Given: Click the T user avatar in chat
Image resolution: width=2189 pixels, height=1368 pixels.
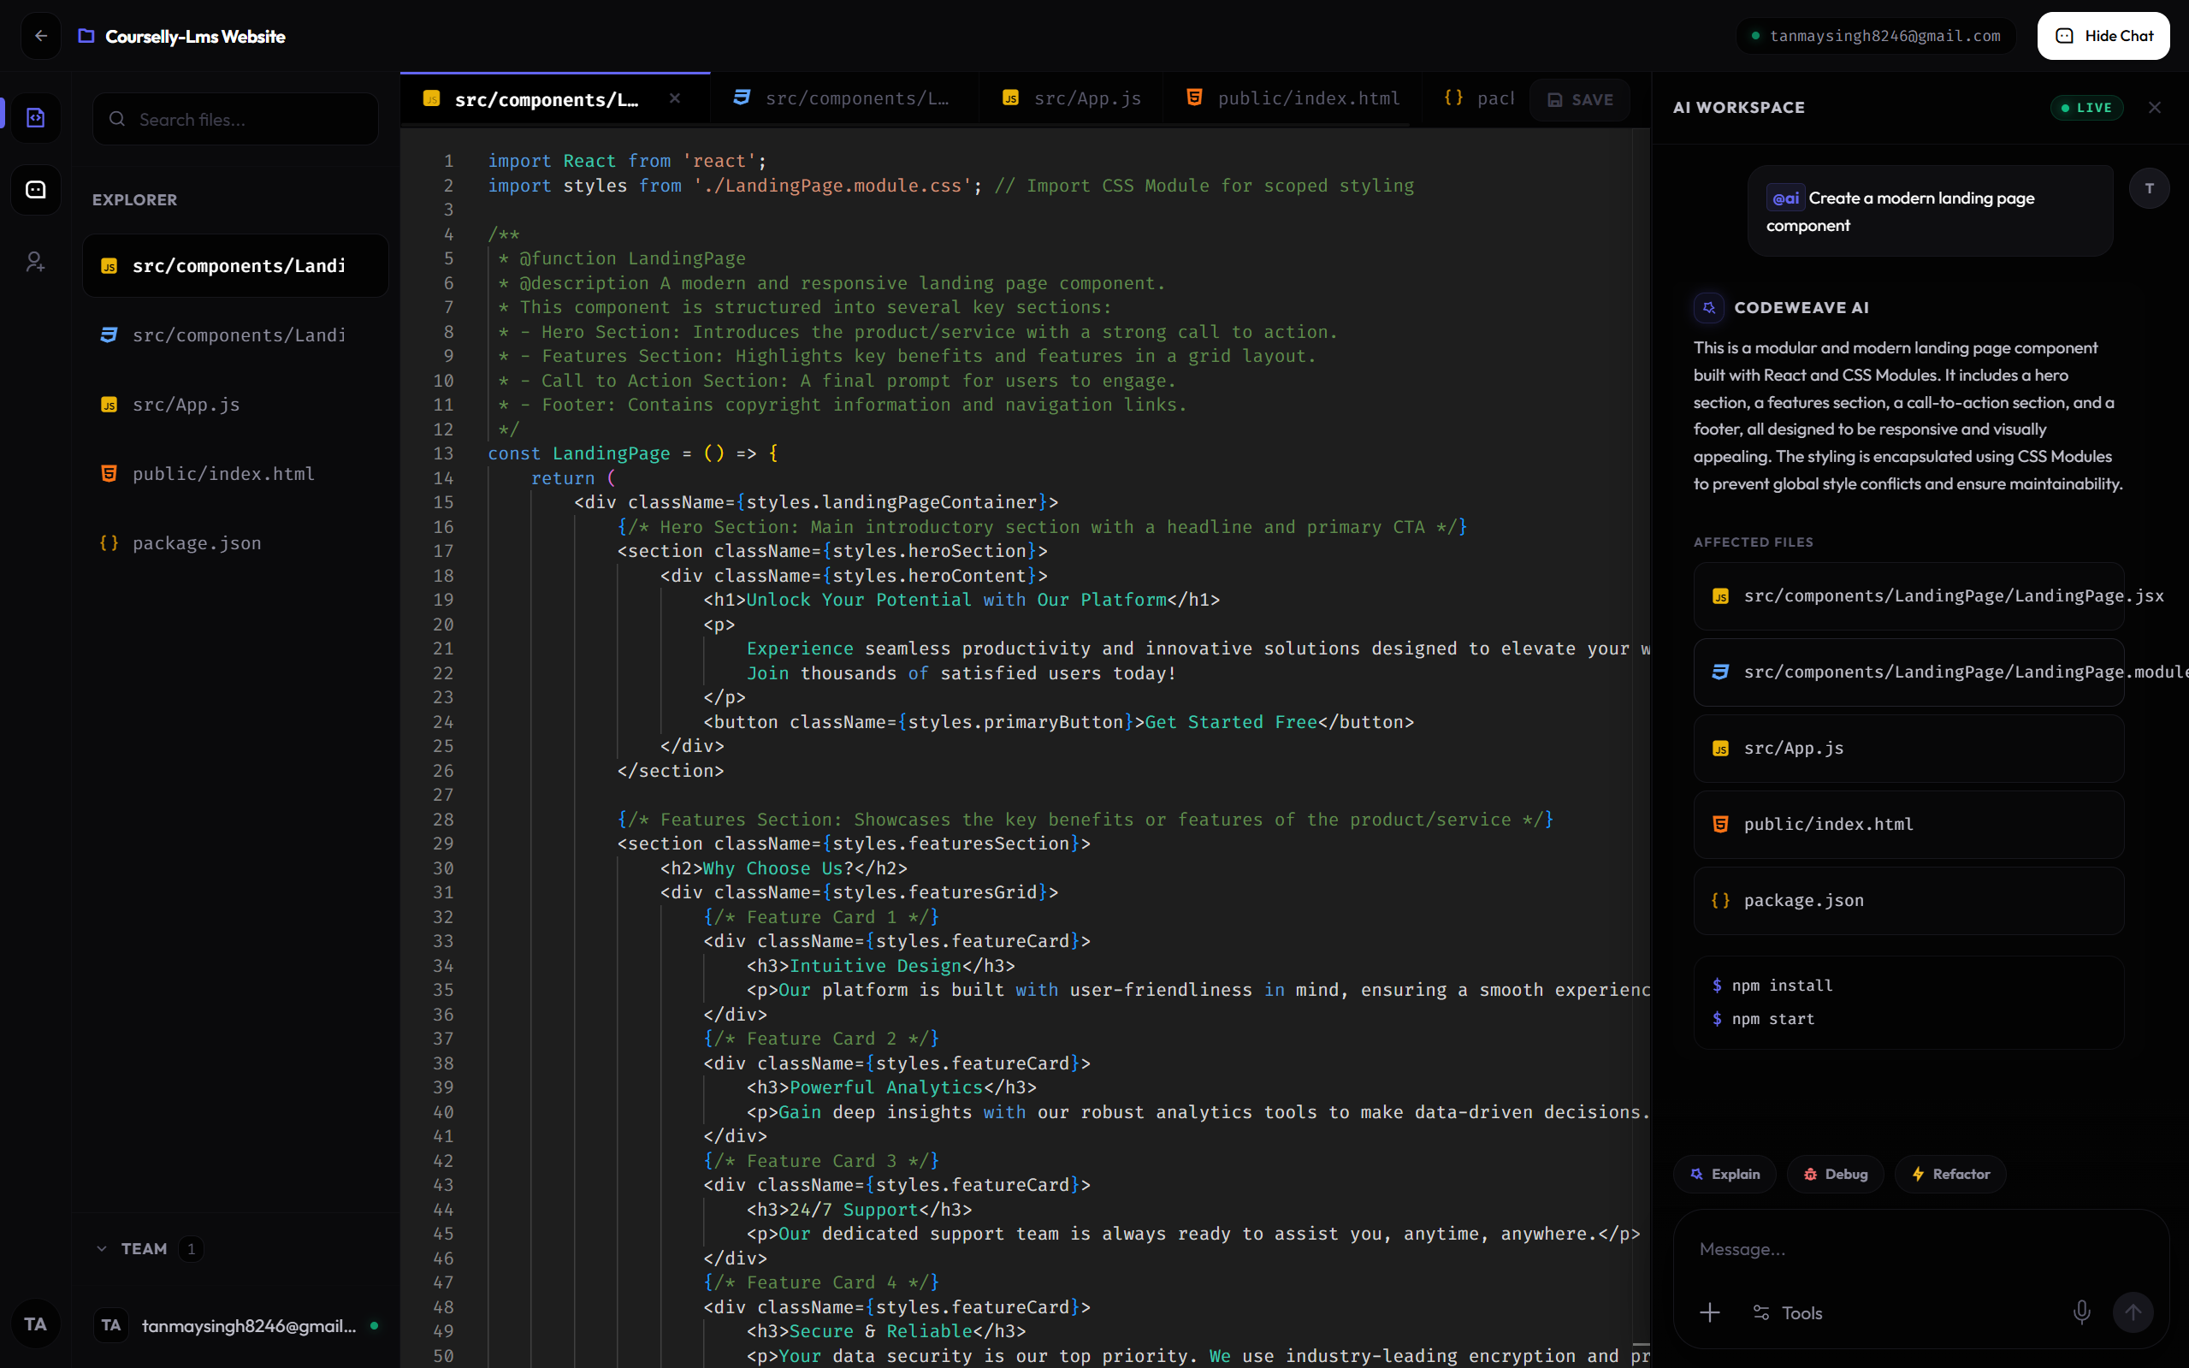Looking at the screenshot, I should (x=2149, y=188).
